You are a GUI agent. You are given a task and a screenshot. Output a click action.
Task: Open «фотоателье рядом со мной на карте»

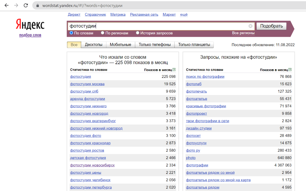[218, 180]
